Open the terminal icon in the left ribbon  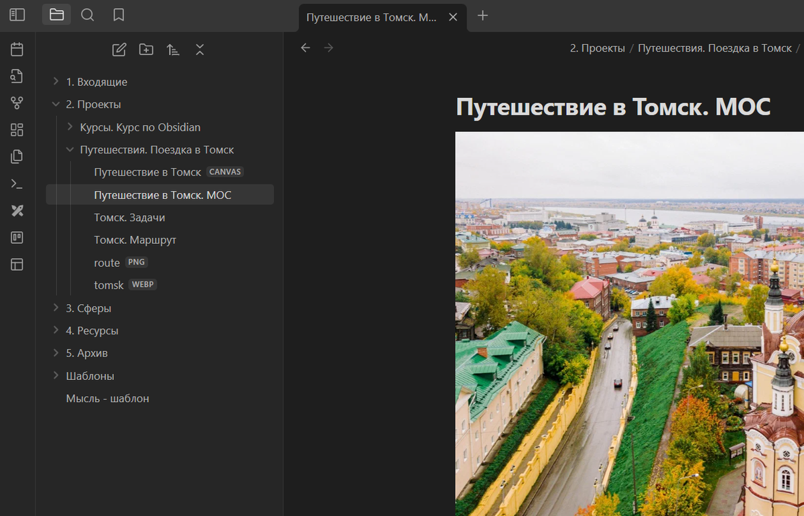click(x=17, y=183)
